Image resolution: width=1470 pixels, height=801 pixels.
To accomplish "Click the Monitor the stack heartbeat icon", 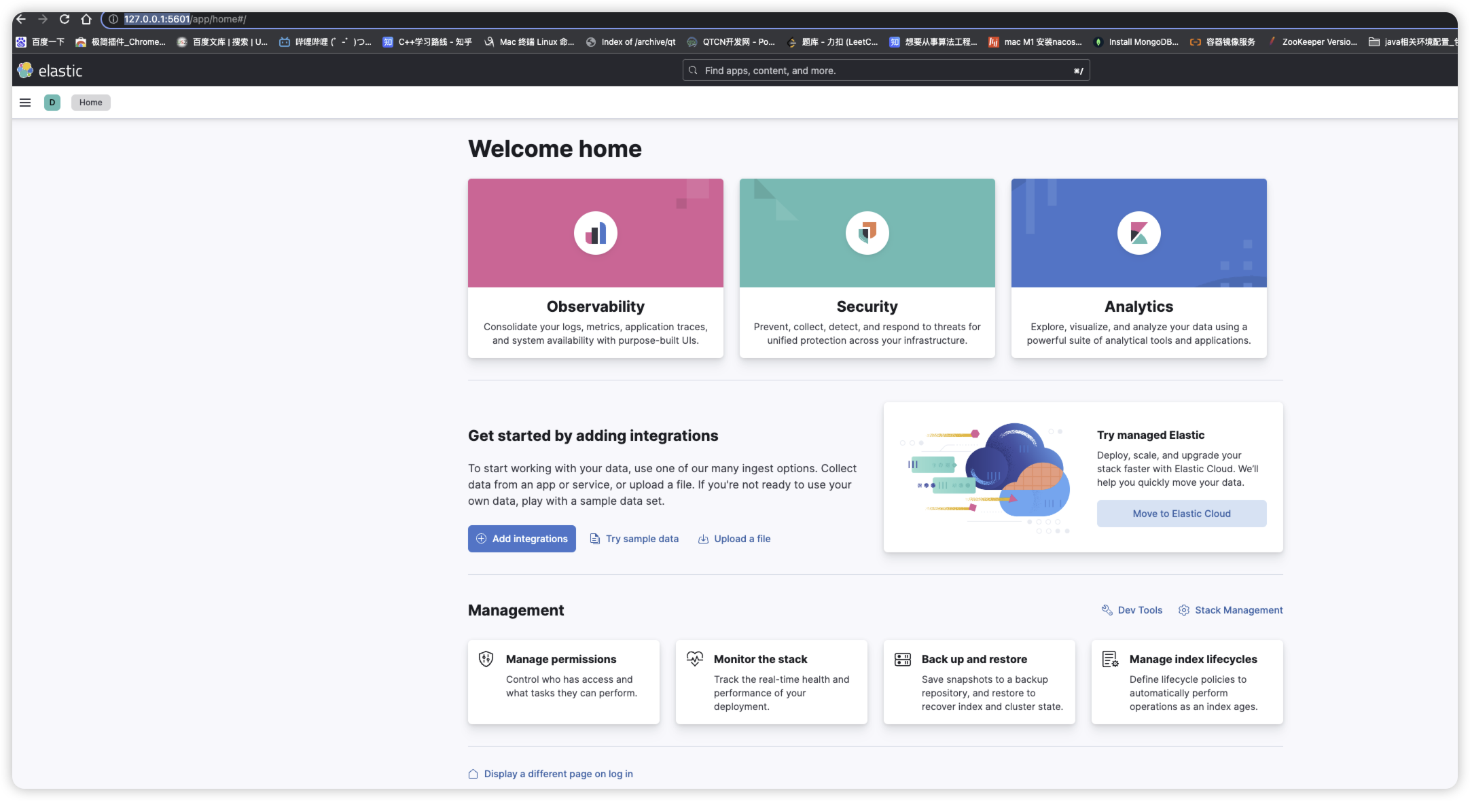I will [x=694, y=659].
